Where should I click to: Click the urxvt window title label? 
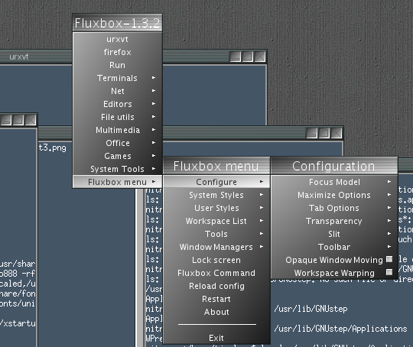tap(18, 57)
